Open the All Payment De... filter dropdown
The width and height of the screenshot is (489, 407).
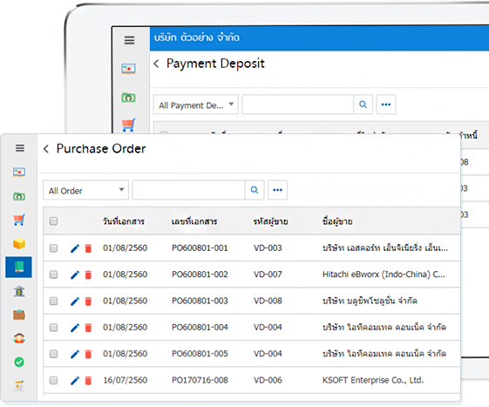tap(196, 105)
